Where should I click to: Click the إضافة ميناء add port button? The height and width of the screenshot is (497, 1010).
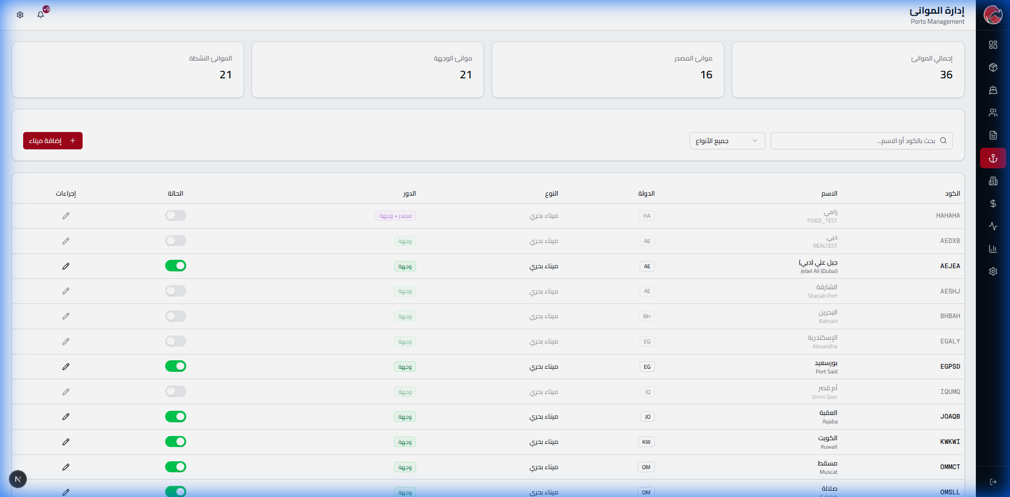click(x=53, y=141)
